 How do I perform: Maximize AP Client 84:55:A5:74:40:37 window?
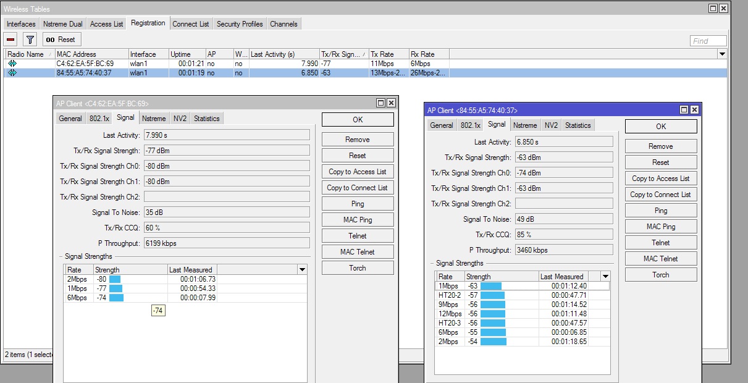684,109
